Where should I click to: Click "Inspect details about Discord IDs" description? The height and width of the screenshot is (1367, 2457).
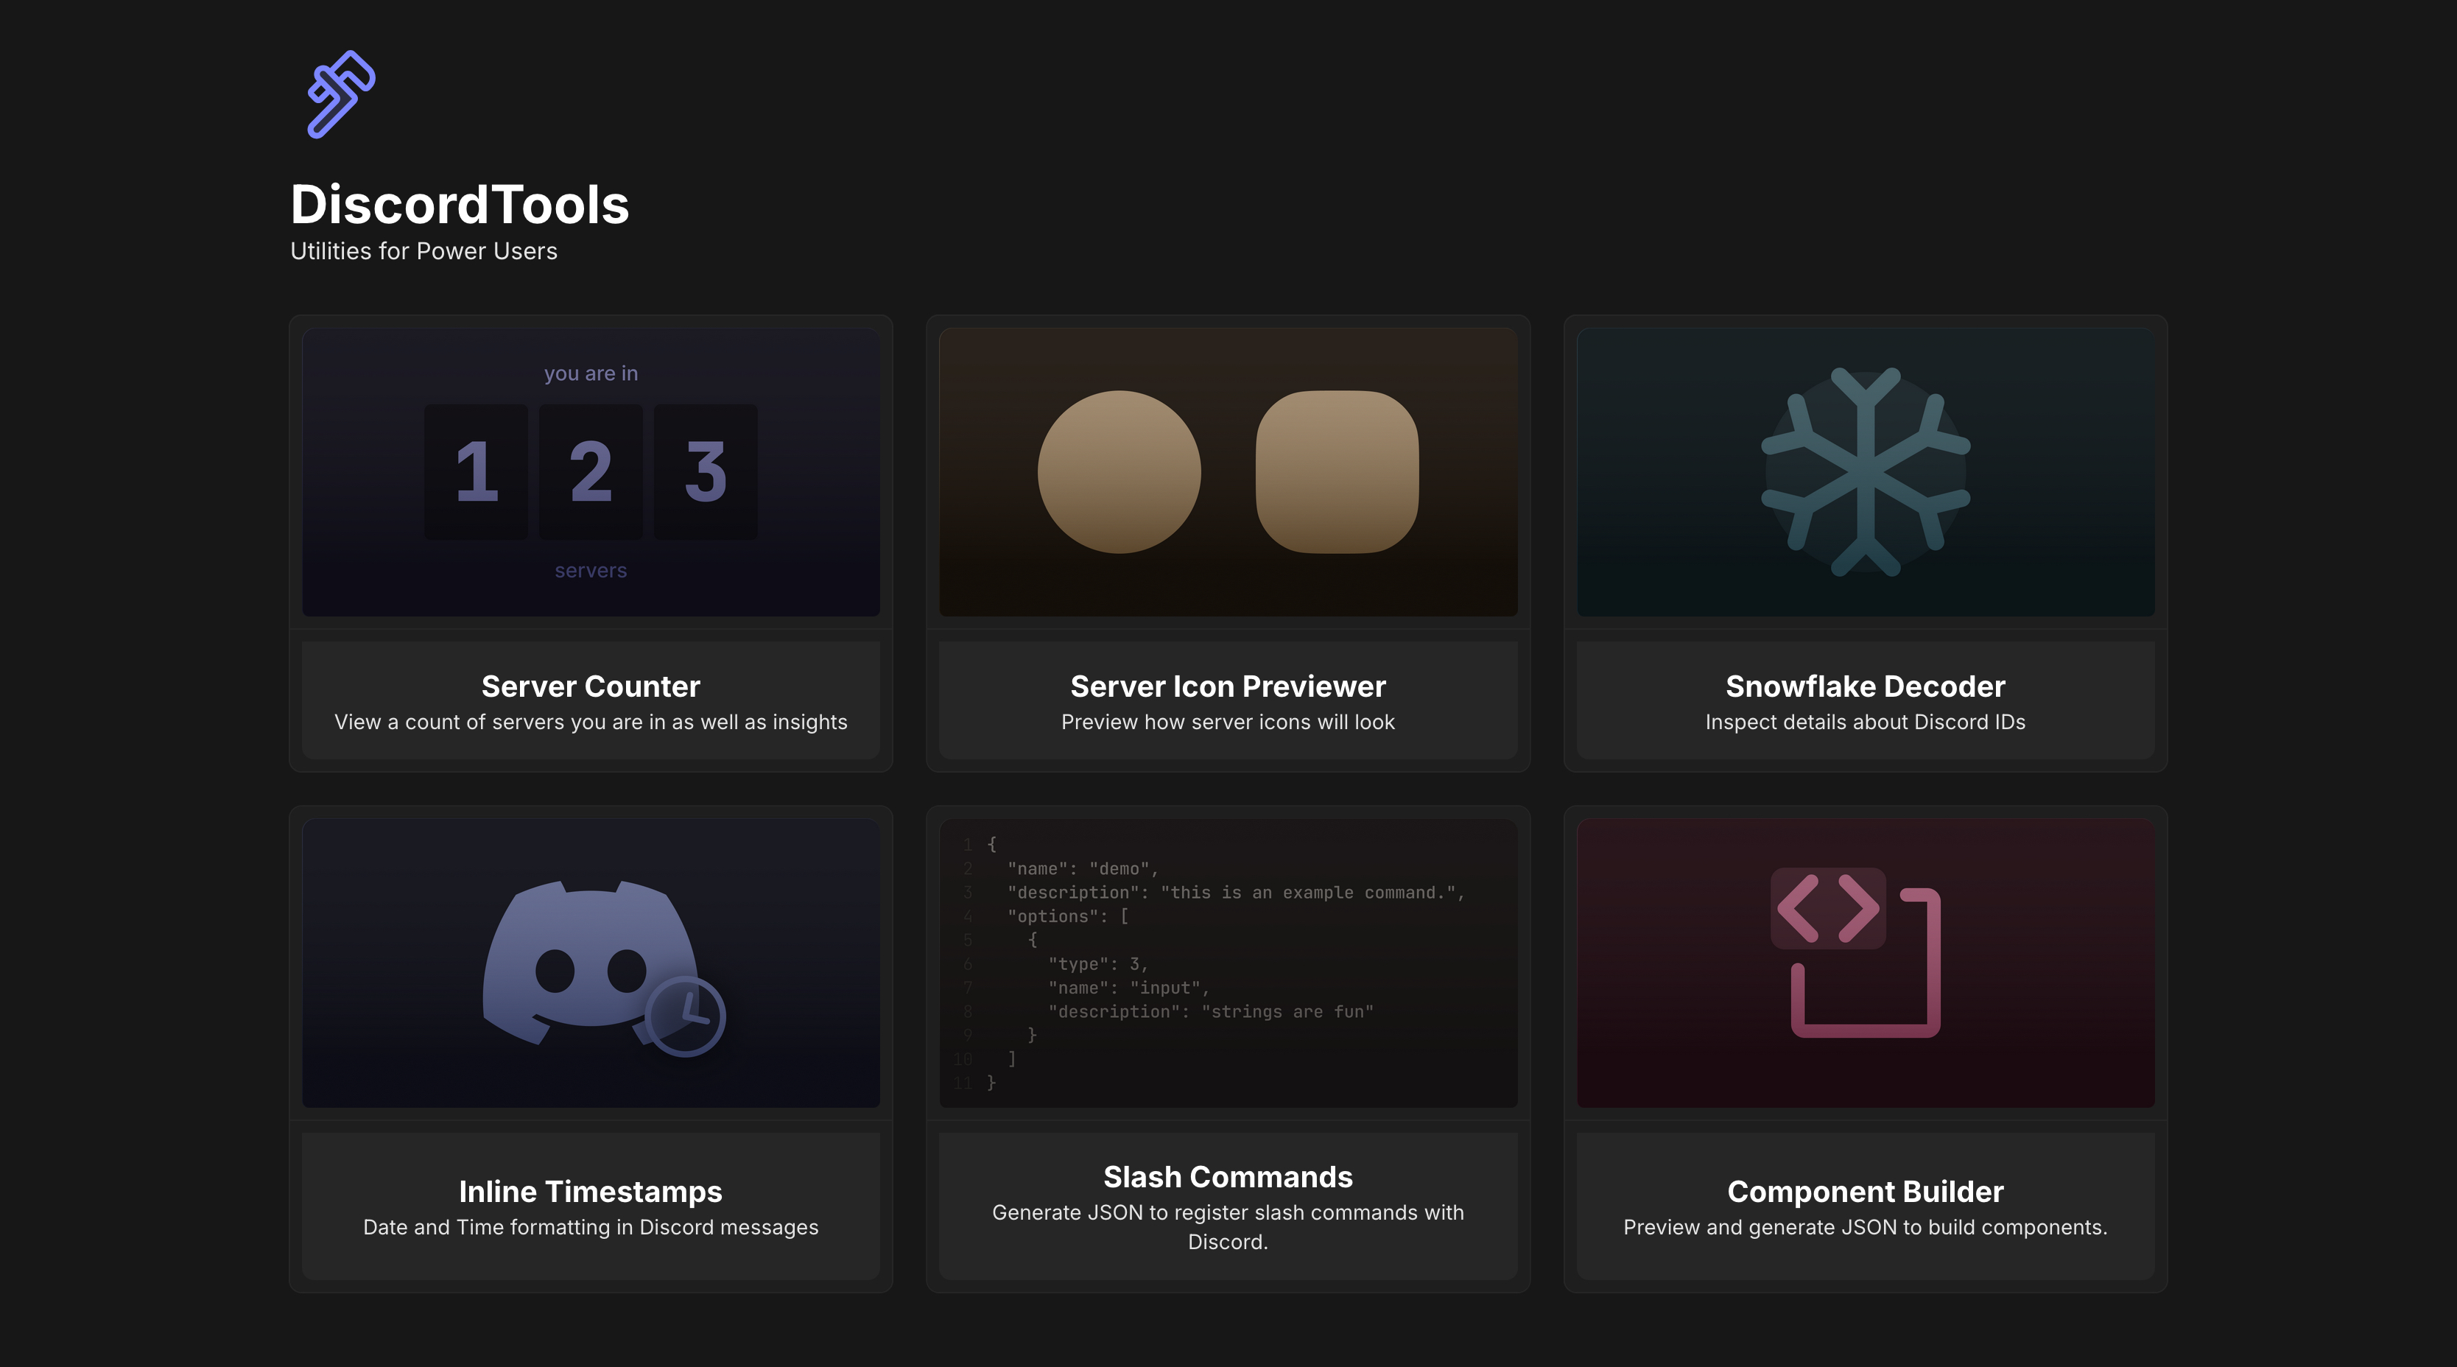(x=1865, y=722)
